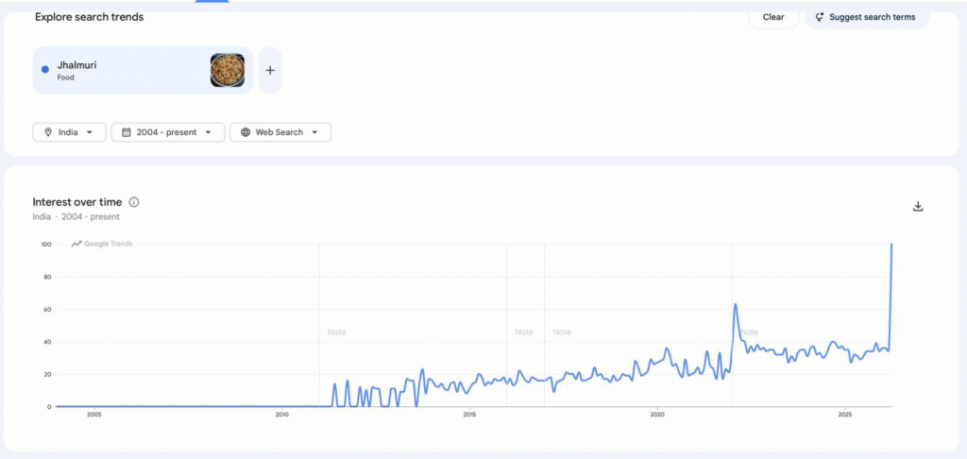
Task: Select the Suggest search terms label
Action: point(874,17)
